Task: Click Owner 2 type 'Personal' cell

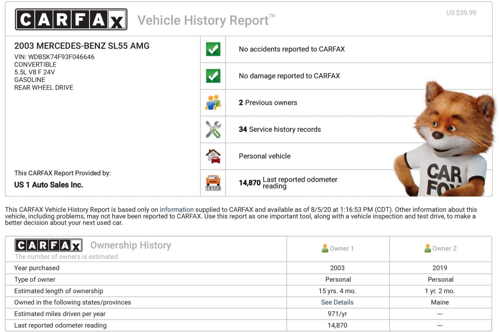Action: [440, 279]
